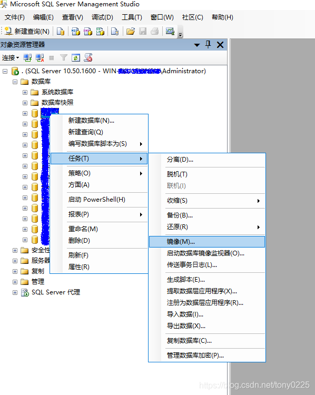
Task: Click the 新建查询(N) toolbar button
Action: (27, 31)
